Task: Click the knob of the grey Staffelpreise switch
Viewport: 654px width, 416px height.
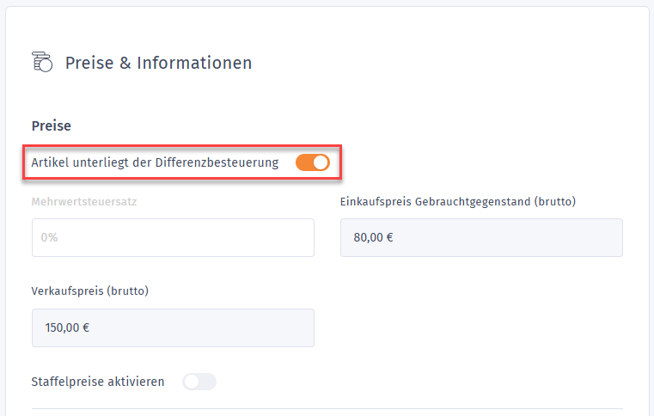Action: [191, 382]
